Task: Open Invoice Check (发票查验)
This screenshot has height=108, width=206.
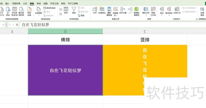Action: click(202, 12)
